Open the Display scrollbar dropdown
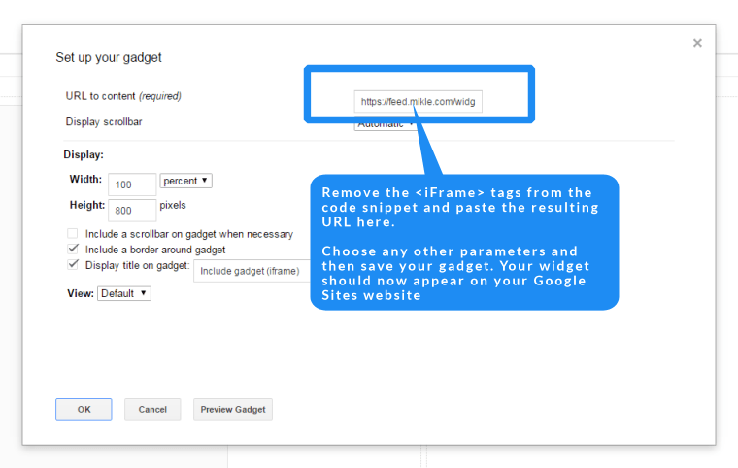Image resolution: width=738 pixels, height=468 pixels. (385, 126)
